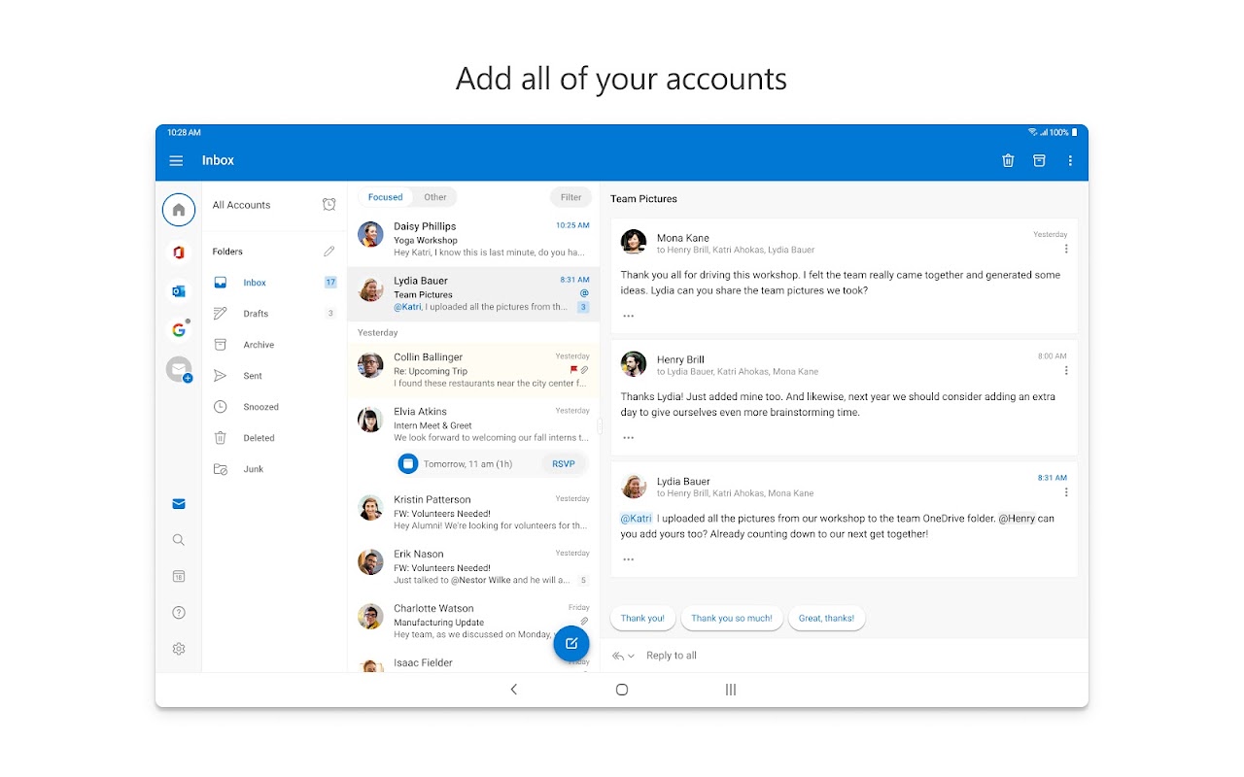The height and width of the screenshot is (777, 1244).
Task: Switch to the Office 365 account
Action: coord(179,253)
